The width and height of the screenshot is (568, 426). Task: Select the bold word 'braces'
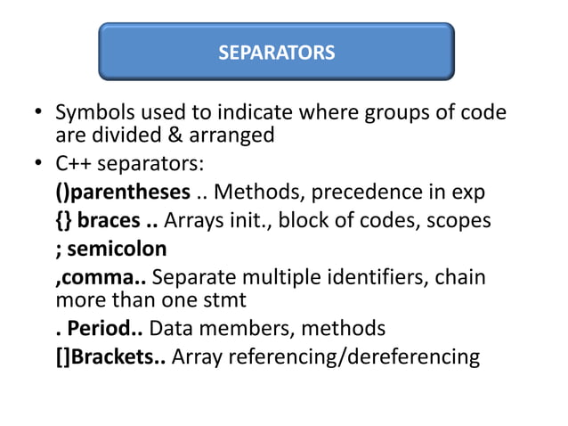coord(109,220)
